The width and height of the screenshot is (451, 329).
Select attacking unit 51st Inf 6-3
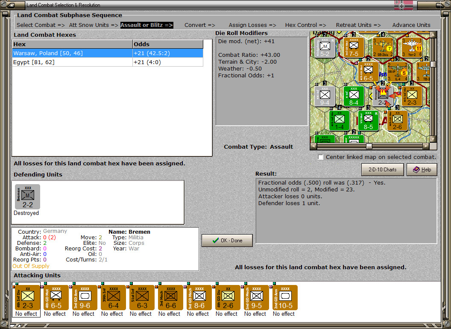tap(142, 298)
